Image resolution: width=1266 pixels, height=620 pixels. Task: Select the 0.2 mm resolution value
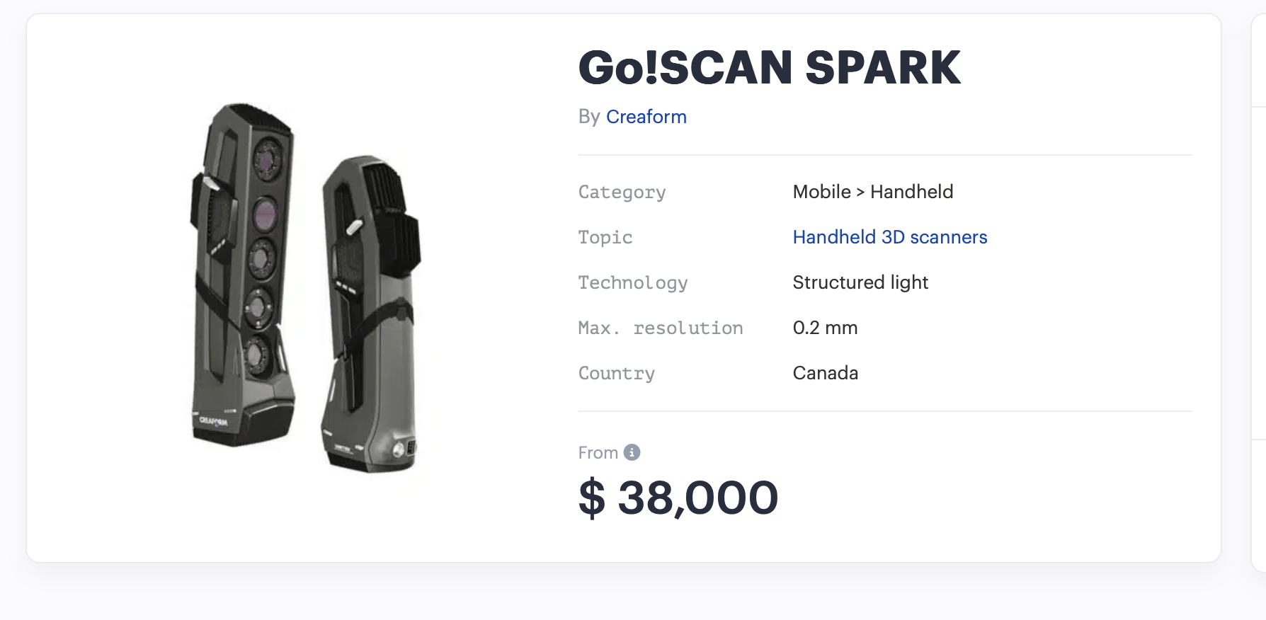(x=825, y=328)
